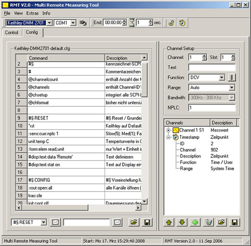This screenshot has width=251, height=246.
Task: Save the config file with floppy icon
Action: tap(147, 222)
